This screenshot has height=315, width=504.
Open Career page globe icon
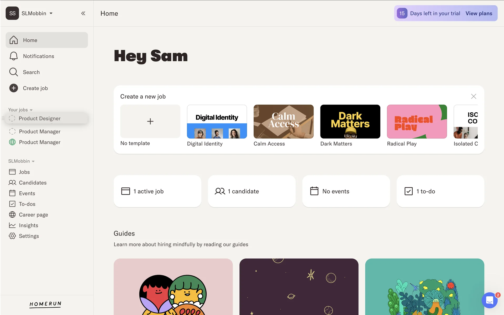point(12,215)
